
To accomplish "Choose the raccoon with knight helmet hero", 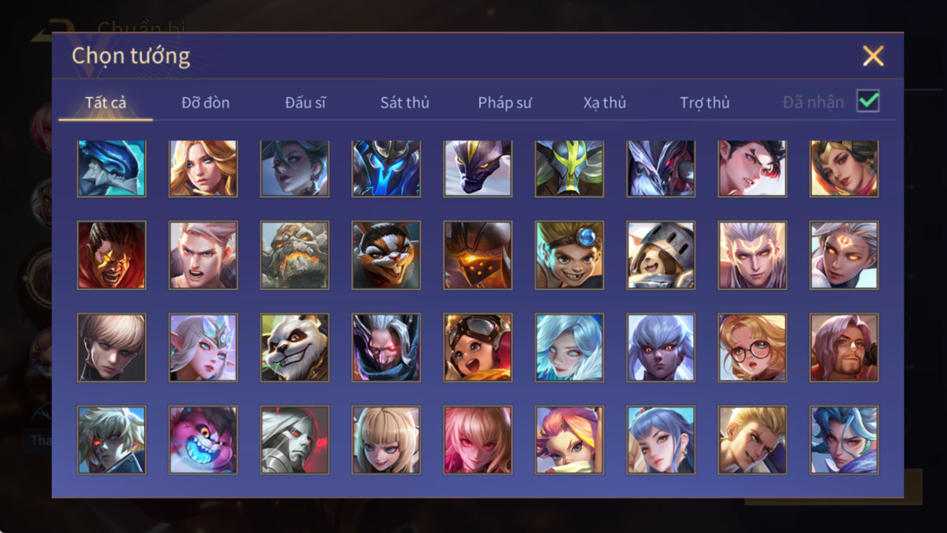I will 661,255.
